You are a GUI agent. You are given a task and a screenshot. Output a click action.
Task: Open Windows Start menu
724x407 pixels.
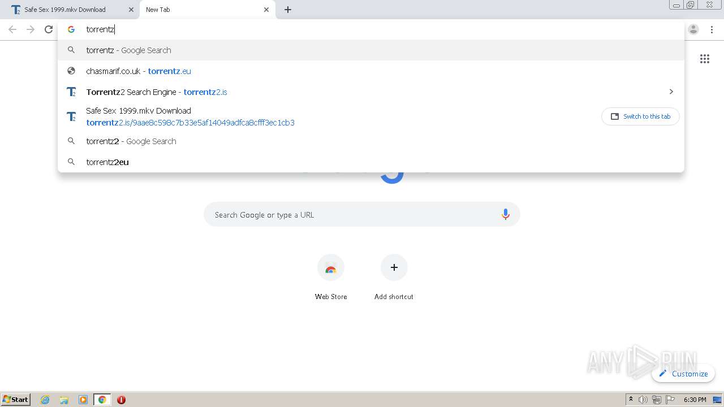tap(16, 399)
